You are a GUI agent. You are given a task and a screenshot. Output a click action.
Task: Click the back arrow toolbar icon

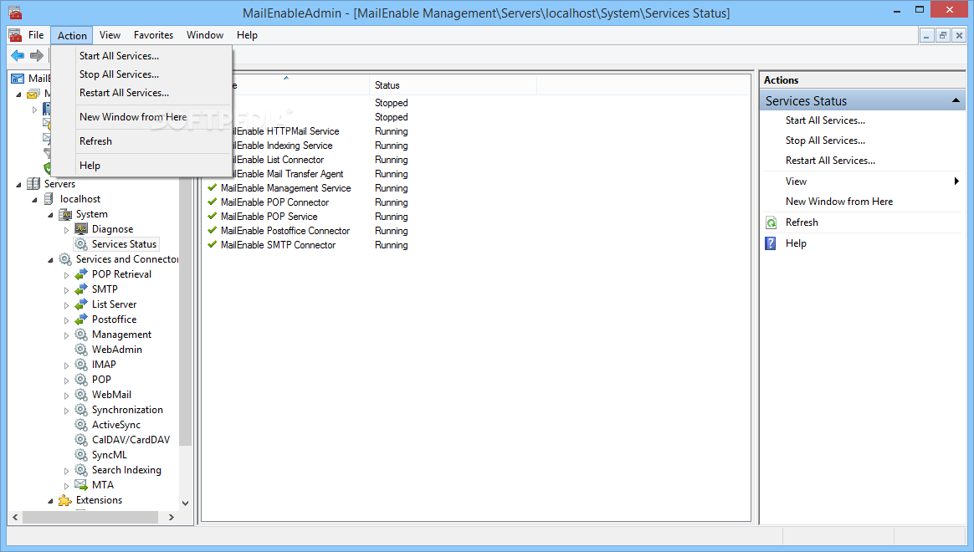tap(18, 56)
